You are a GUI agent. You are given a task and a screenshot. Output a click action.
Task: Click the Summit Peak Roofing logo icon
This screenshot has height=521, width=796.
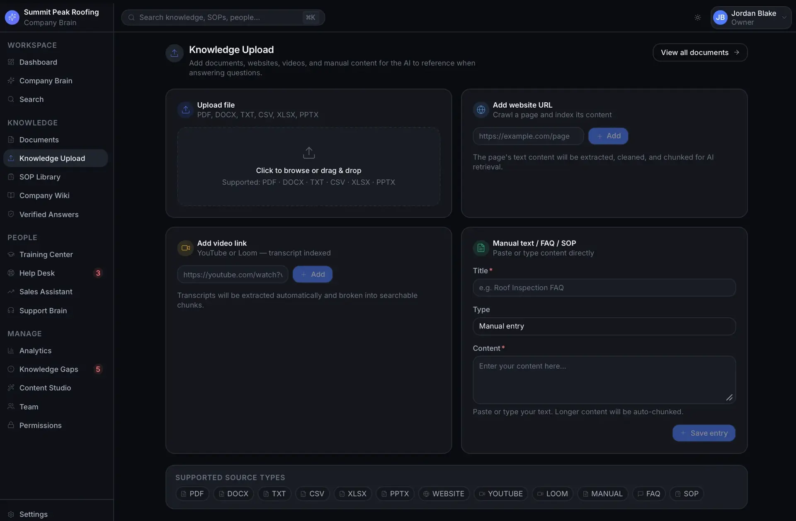12,17
